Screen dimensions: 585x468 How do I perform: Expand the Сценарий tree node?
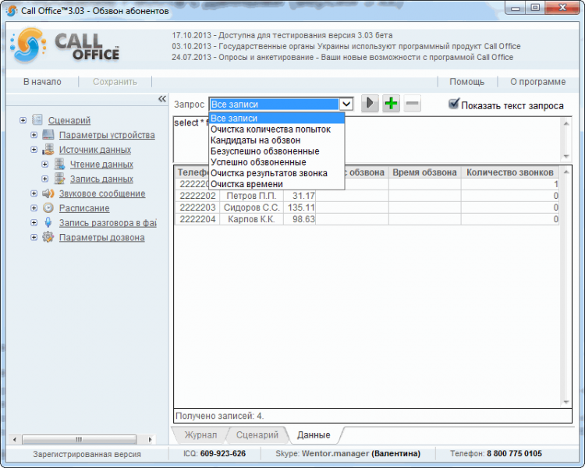coord(23,120)
